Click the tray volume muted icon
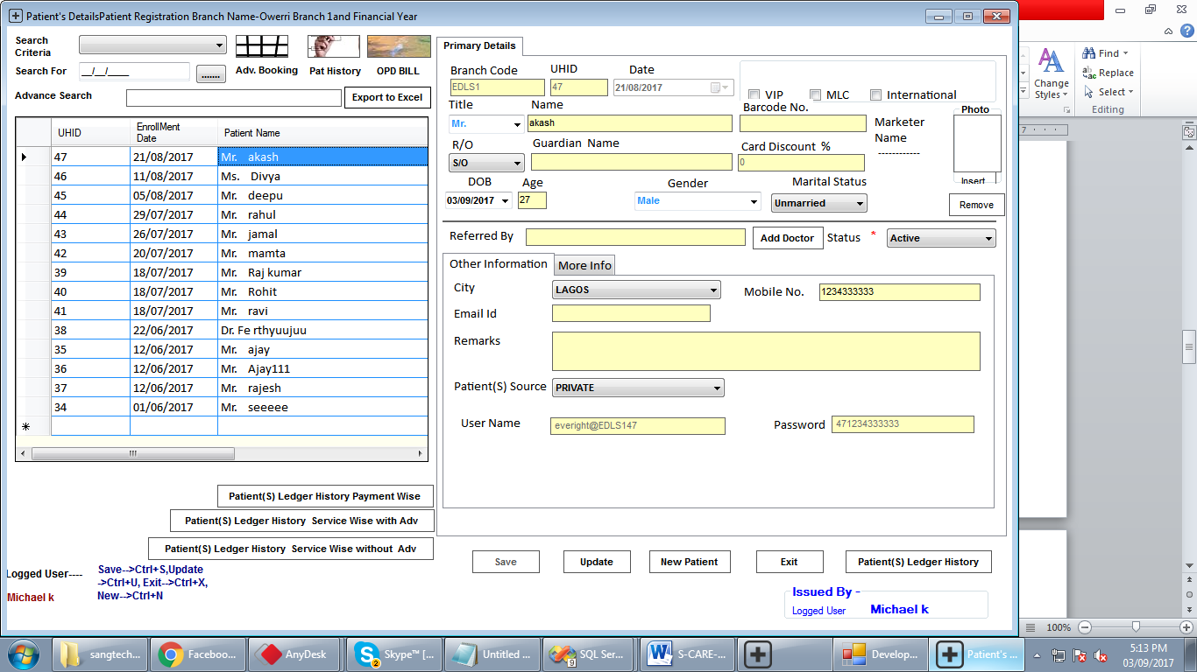 coord(1101,654)
